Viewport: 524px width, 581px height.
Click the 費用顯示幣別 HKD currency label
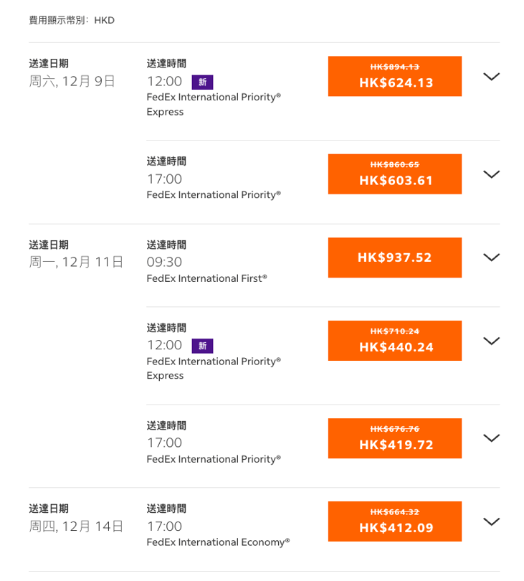point(72,20)
